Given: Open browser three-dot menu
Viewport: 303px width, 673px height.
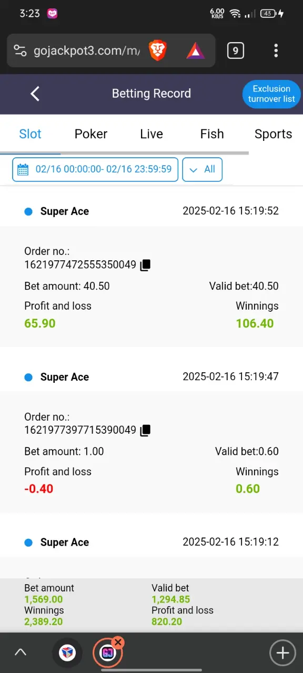Looking at the screenshot, I should 276,51.
